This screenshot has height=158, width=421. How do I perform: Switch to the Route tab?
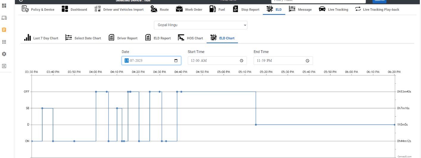tap(160, 9)
